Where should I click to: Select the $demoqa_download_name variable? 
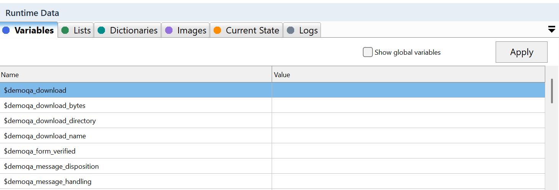(136, 136)
